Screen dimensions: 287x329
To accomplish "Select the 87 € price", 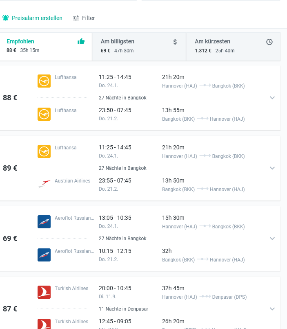I will click(x=10, y=309).
